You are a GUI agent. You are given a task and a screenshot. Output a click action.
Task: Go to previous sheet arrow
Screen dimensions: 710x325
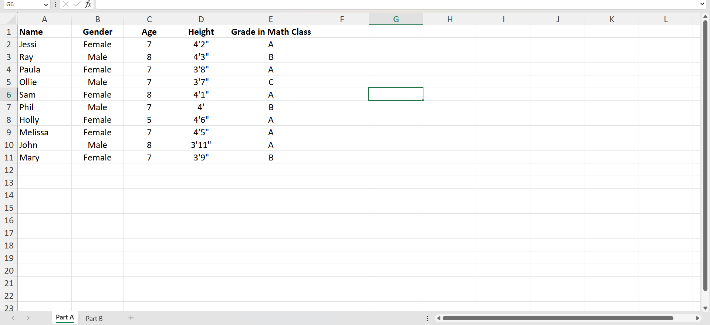(x=13, y=318)
